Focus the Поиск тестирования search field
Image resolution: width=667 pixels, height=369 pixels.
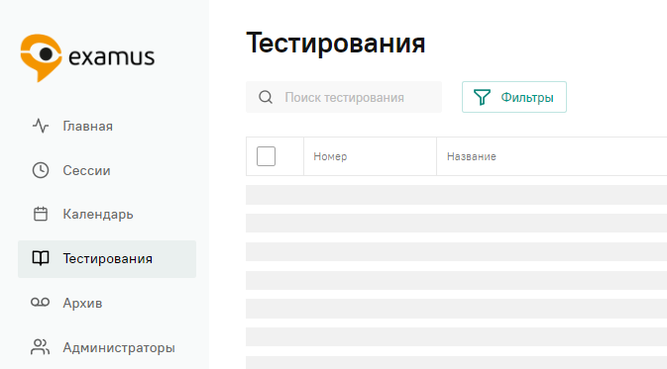tap(344, 97)
